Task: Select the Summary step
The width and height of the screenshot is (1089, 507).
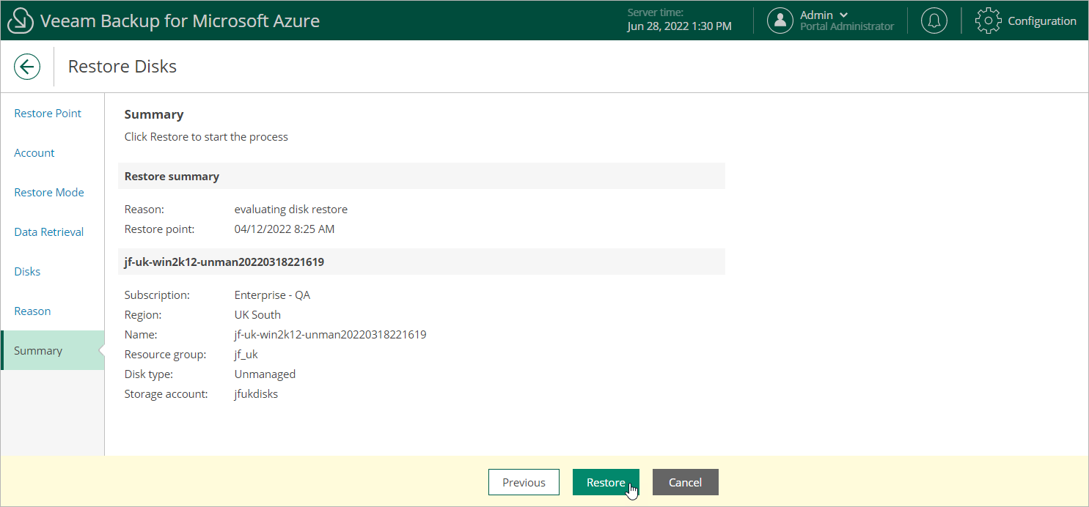Action: pyautogui.click(x=53, y=350)
